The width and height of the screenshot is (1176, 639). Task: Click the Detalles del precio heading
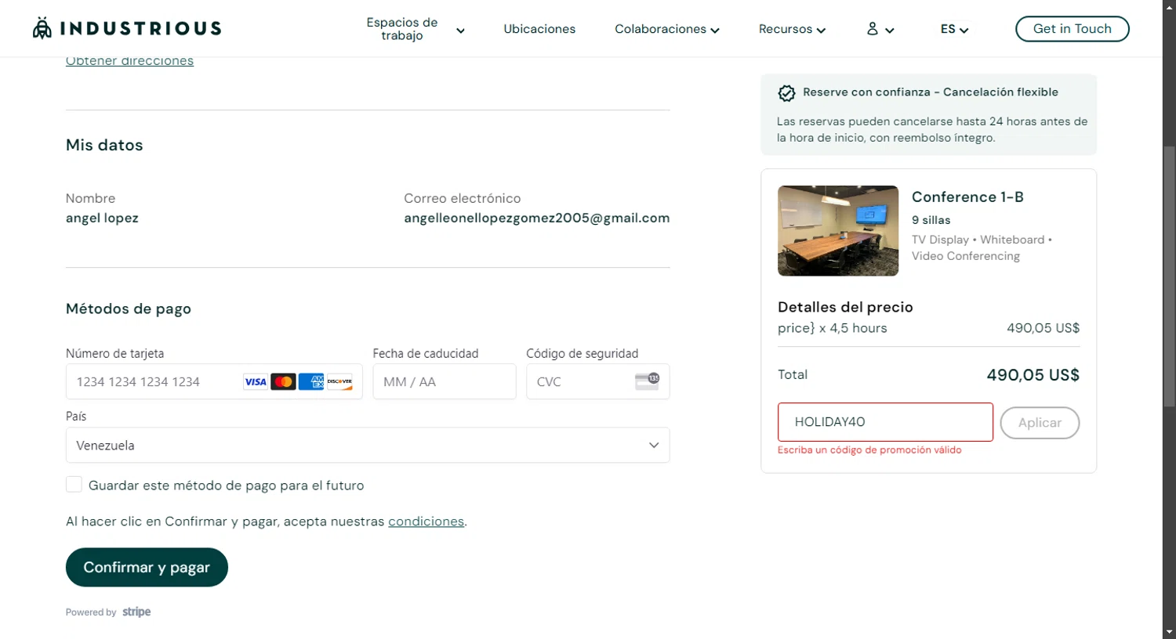click(845, 307)
